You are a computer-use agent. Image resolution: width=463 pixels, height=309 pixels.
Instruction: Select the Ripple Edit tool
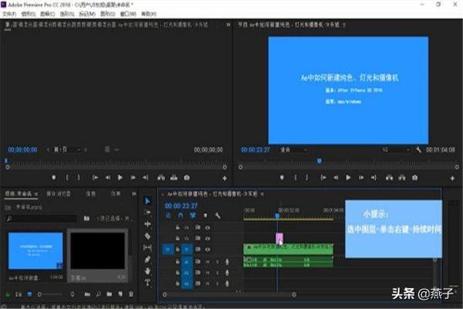[x=147, y=224]
